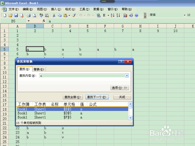Click the New workbook icon
The width and height of the screenshot is (195, 146).
pos(5,15)
